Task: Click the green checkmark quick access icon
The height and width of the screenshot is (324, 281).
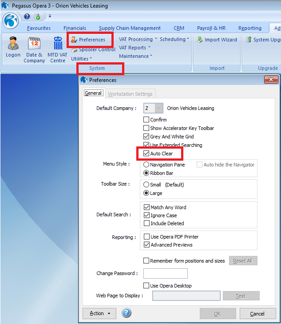Action: pyautogui.click(x=37, y=16)
